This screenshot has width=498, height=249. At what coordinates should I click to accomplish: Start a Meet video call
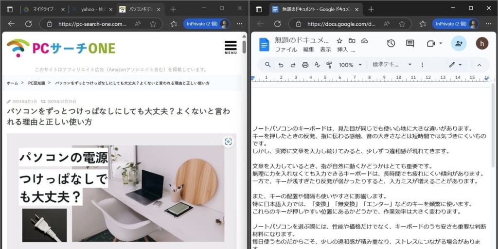pyautogui.click(x=431, y=43)
